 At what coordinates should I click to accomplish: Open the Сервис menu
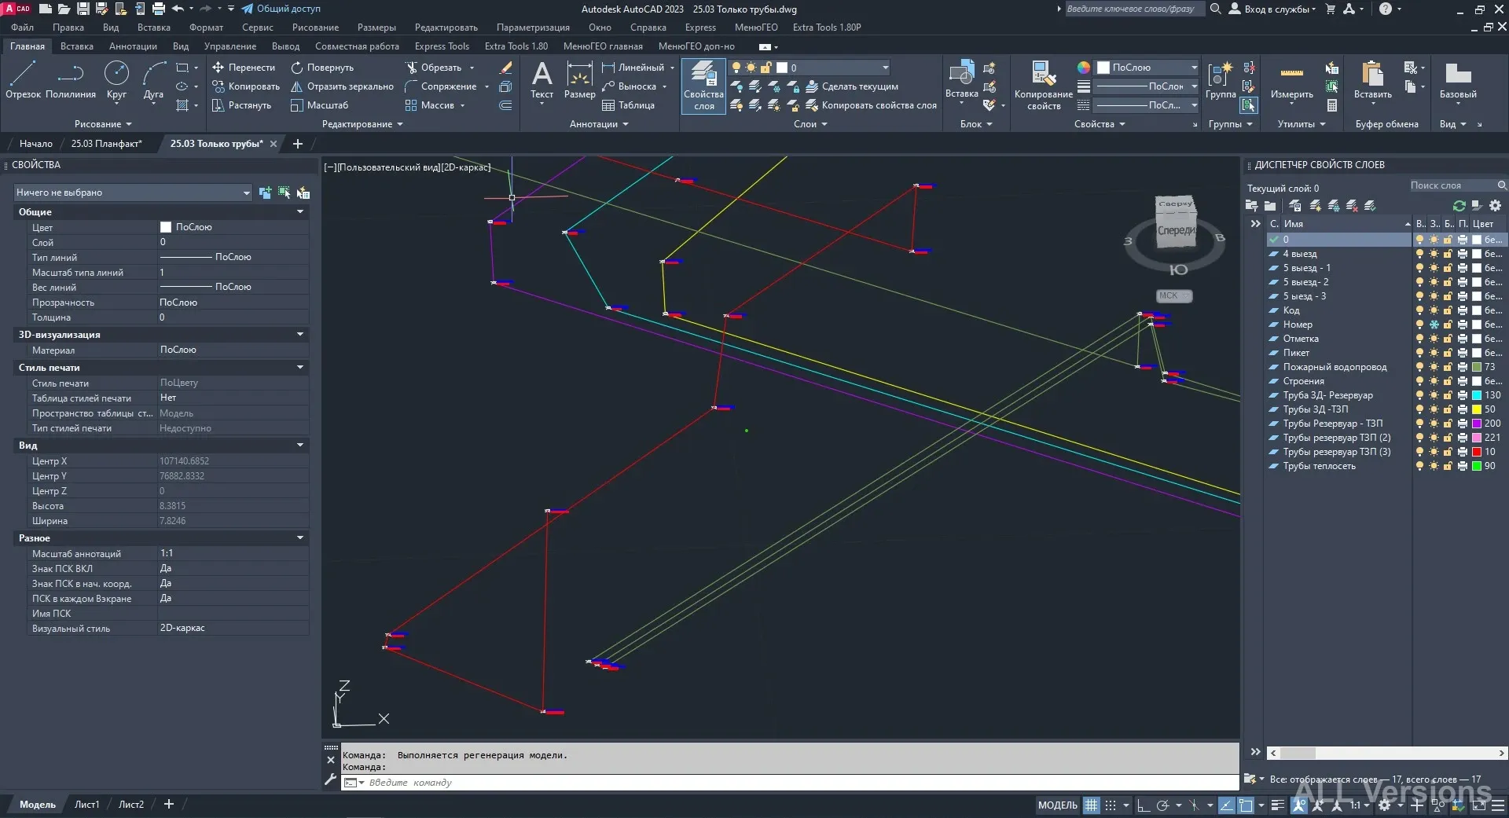[258, 28]
